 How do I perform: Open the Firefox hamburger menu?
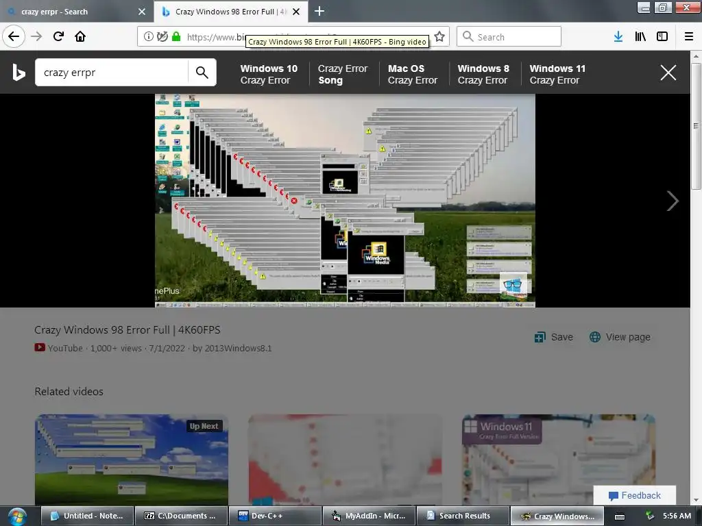(689, 37)
